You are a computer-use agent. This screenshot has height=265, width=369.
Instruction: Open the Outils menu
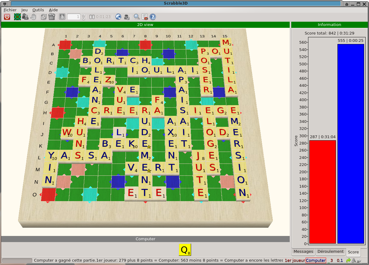38,10
